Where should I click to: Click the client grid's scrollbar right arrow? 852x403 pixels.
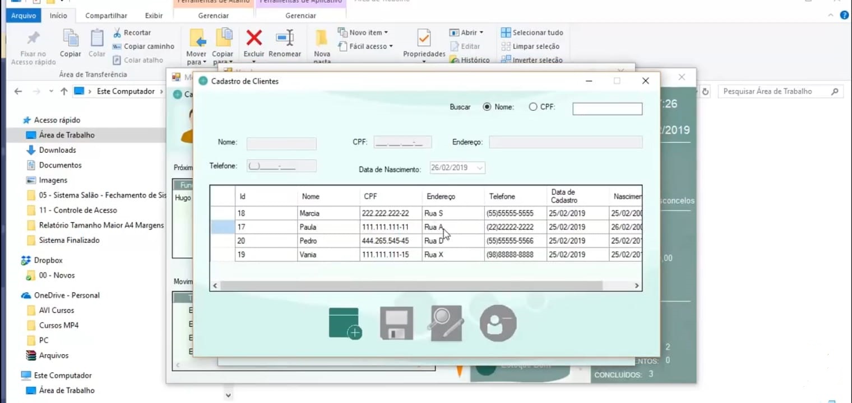pos(637,285)
